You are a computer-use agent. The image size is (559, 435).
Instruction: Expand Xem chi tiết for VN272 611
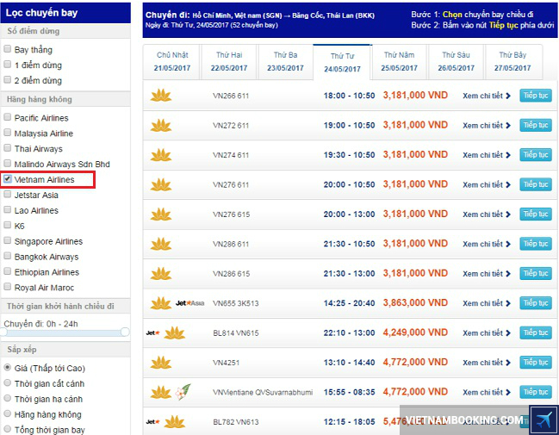click(x=487, y=125)
